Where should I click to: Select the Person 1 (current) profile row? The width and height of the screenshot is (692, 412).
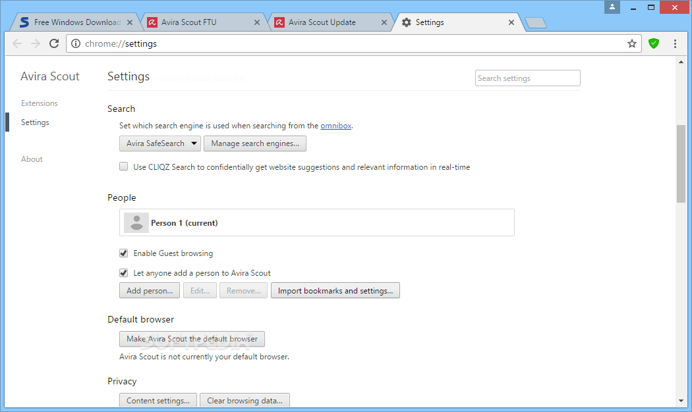point(316,222)
